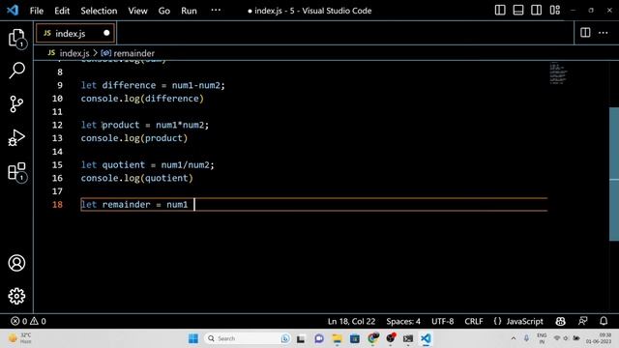Viewport: 619px width, 348px height.
Task: Open the Selection menu
Action: point(99,11)
